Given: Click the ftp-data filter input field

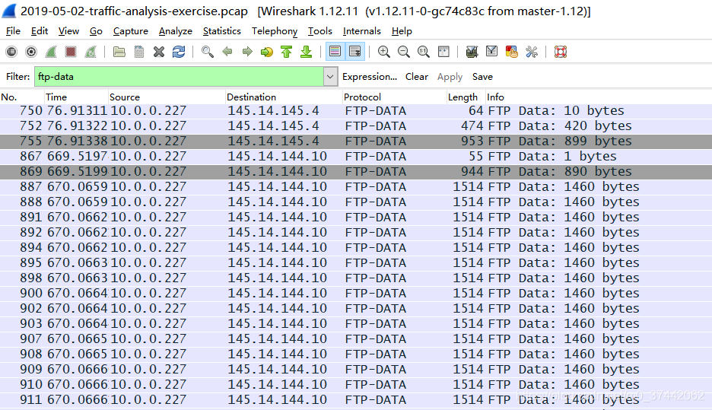Looking at the screenshot, I should tap(179, 77).
